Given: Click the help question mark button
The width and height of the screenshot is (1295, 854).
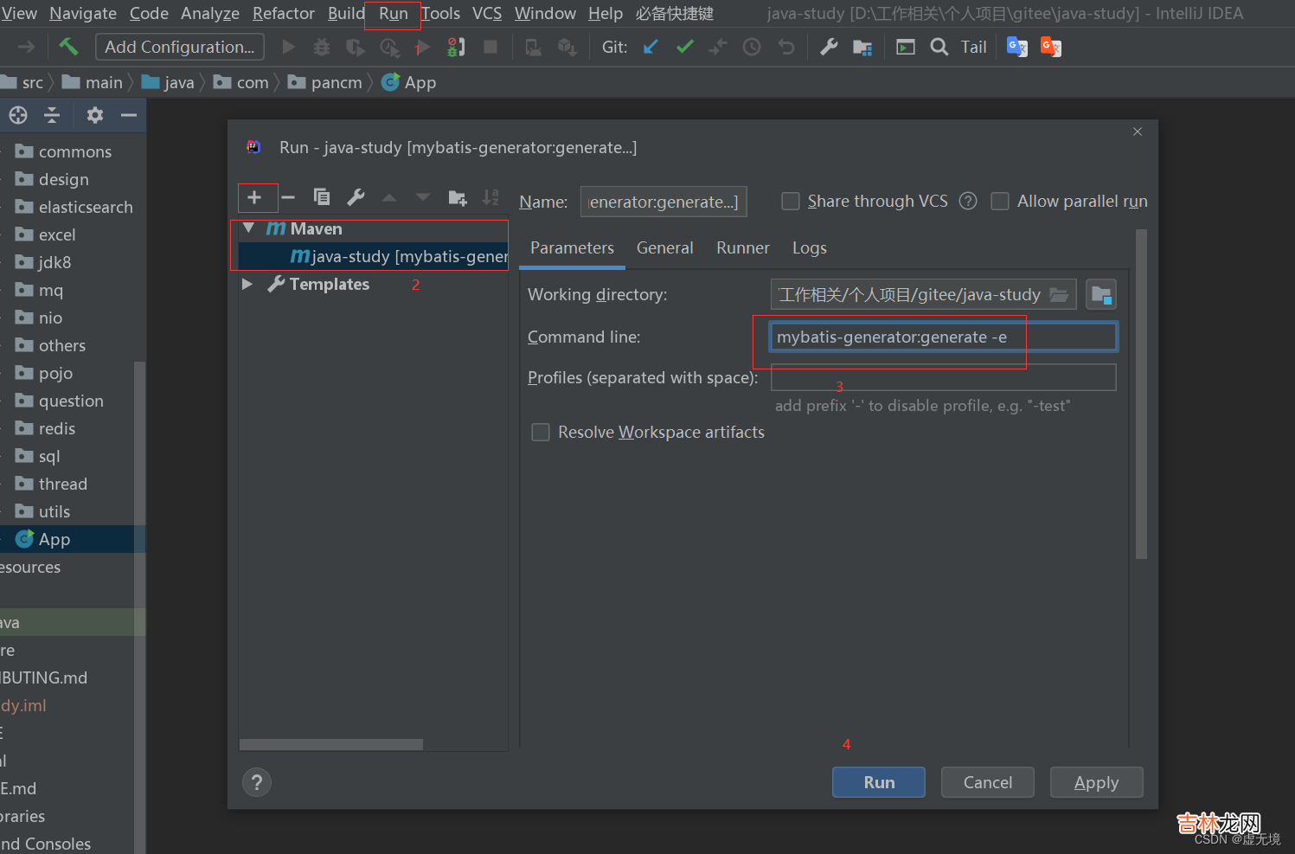Looking at the screenshot, I should (257, 782).
